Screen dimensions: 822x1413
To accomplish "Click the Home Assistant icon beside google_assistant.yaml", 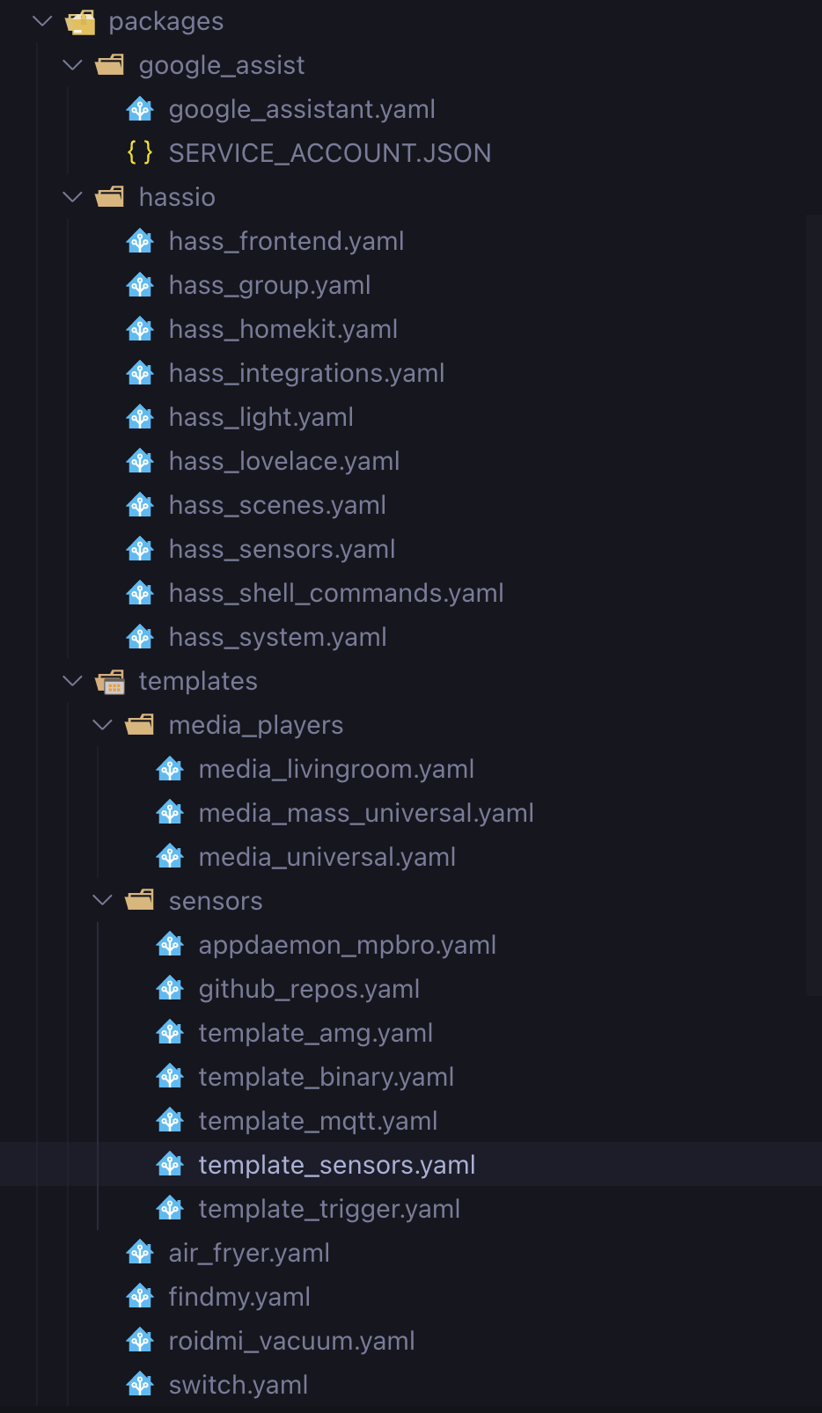I will click(x=140, y=109).
